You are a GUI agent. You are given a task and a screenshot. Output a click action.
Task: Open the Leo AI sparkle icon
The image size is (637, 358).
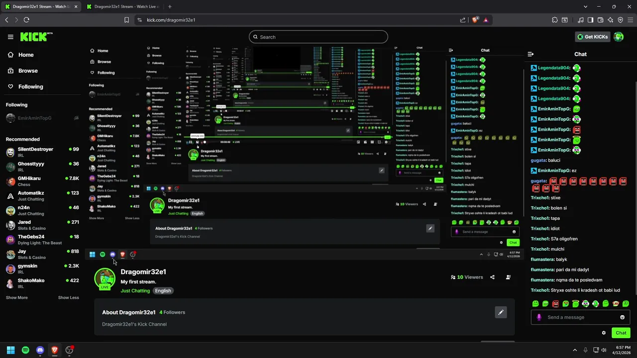(x=610, y=20)
